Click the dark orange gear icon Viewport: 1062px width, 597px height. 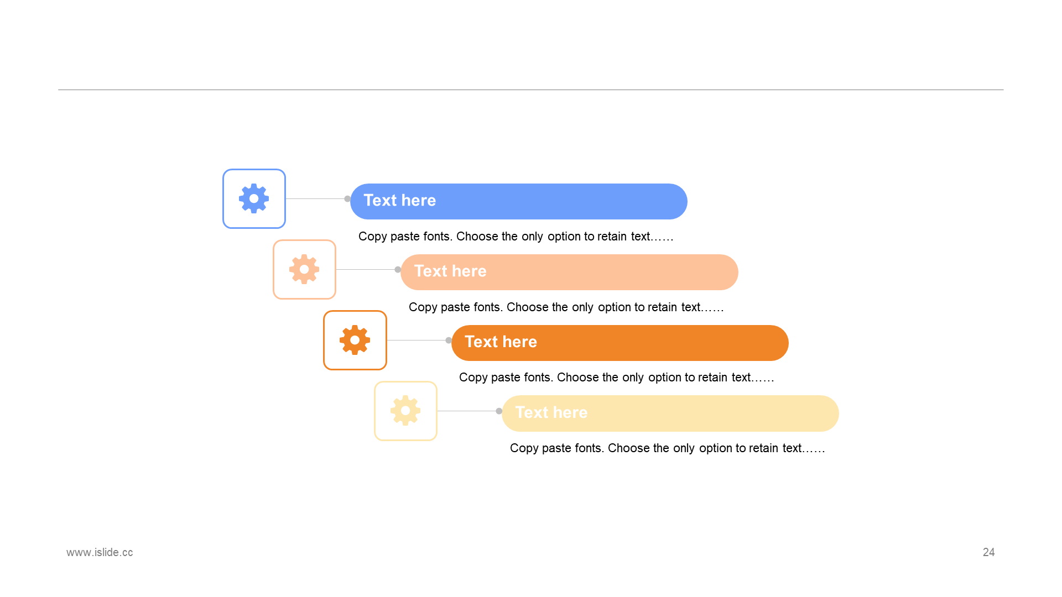point(355,340)
